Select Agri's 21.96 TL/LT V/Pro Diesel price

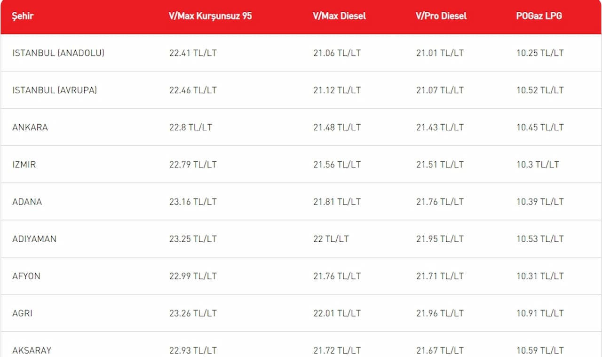[440, 313]
